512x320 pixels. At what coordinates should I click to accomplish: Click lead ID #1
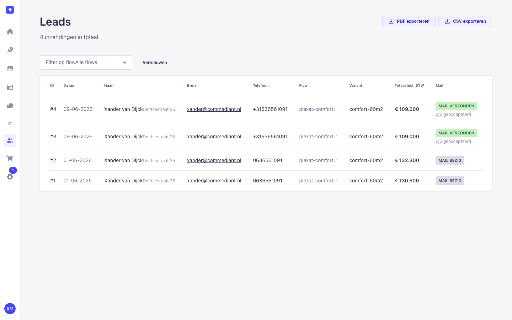[x=53, y=181]
